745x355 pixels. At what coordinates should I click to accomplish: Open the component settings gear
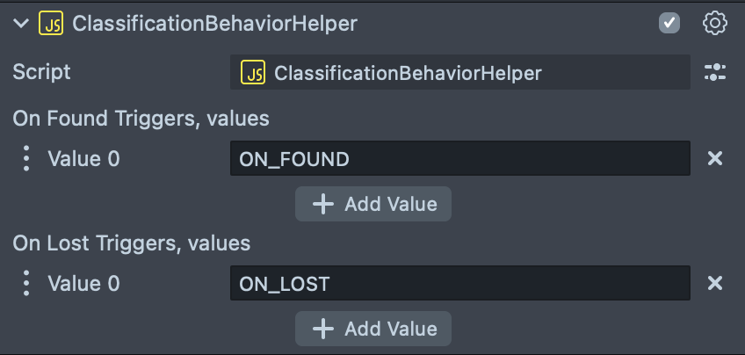click(715, 24)
